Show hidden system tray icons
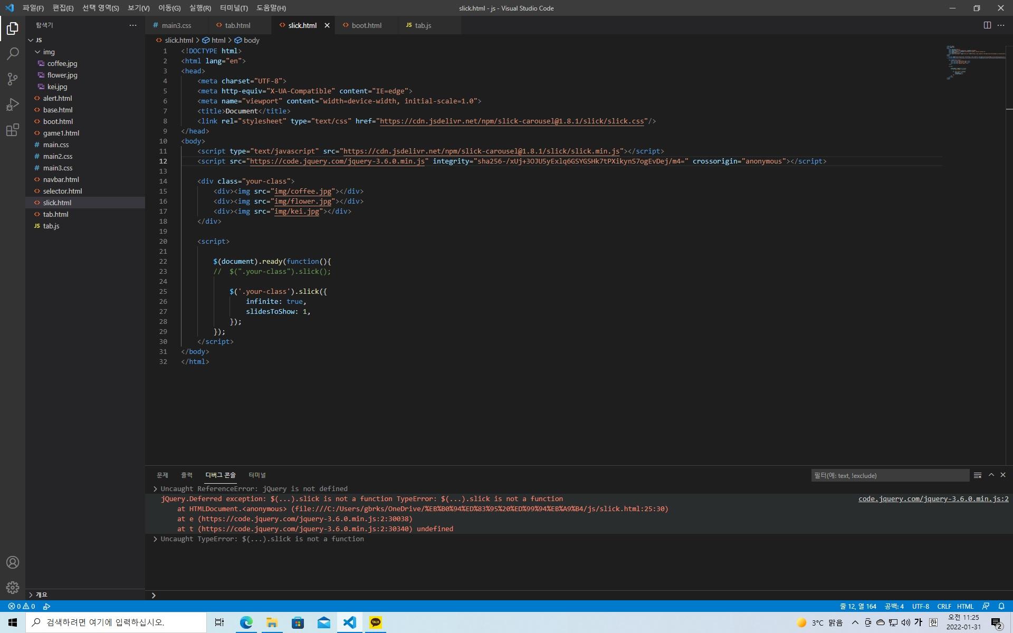The width and height of the screenshot is (1013, 633). 855,622
